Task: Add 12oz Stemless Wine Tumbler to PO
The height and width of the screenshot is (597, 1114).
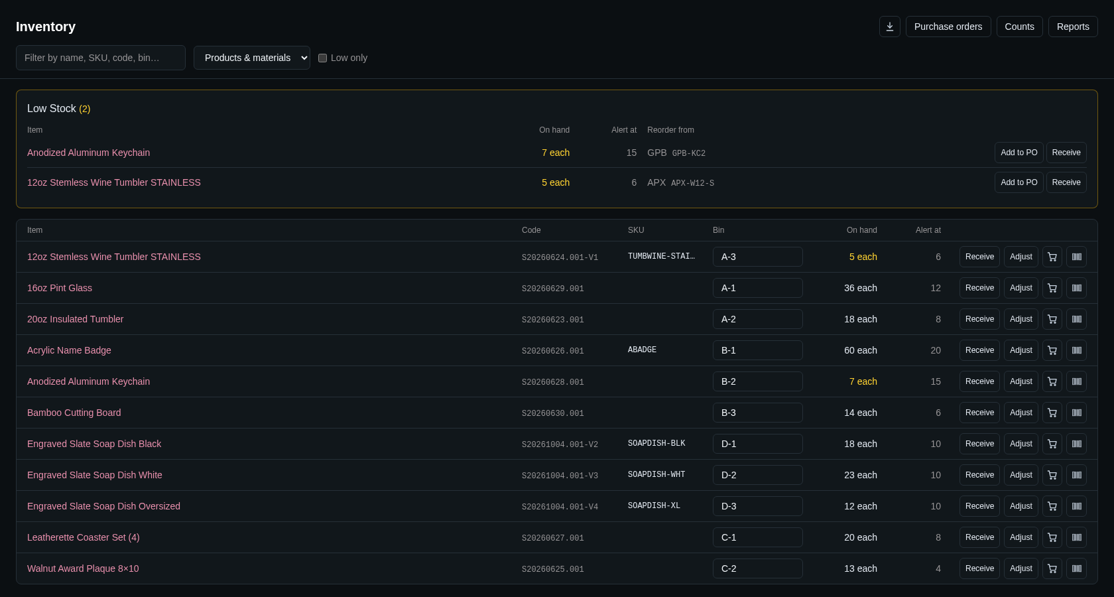Action: [1019, 182]
